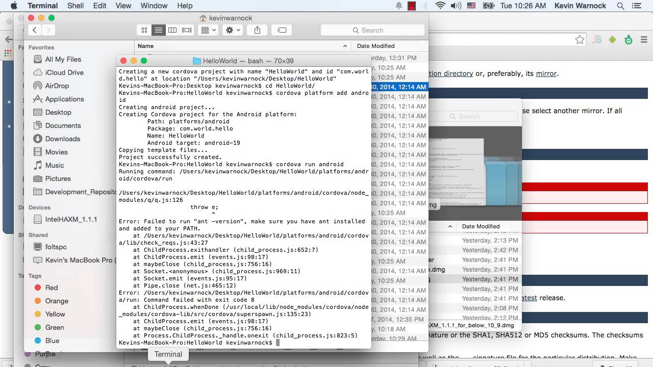The height and width of the screenshot is (367, 653).
Task: Switch Finder to icon view
Action: 144,30
